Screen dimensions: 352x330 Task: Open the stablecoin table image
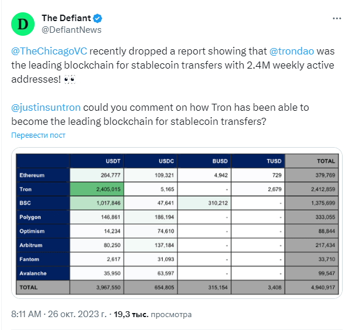tap(177, 223)
